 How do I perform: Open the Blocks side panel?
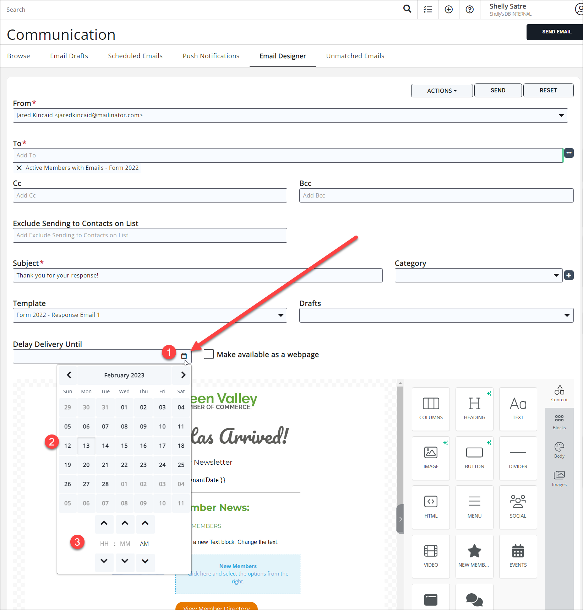[x=559, y=422]
